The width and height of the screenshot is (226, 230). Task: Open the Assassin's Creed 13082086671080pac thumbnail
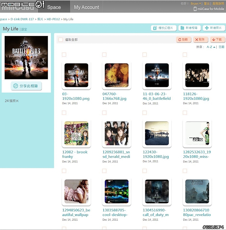click(x=197, y=192)
